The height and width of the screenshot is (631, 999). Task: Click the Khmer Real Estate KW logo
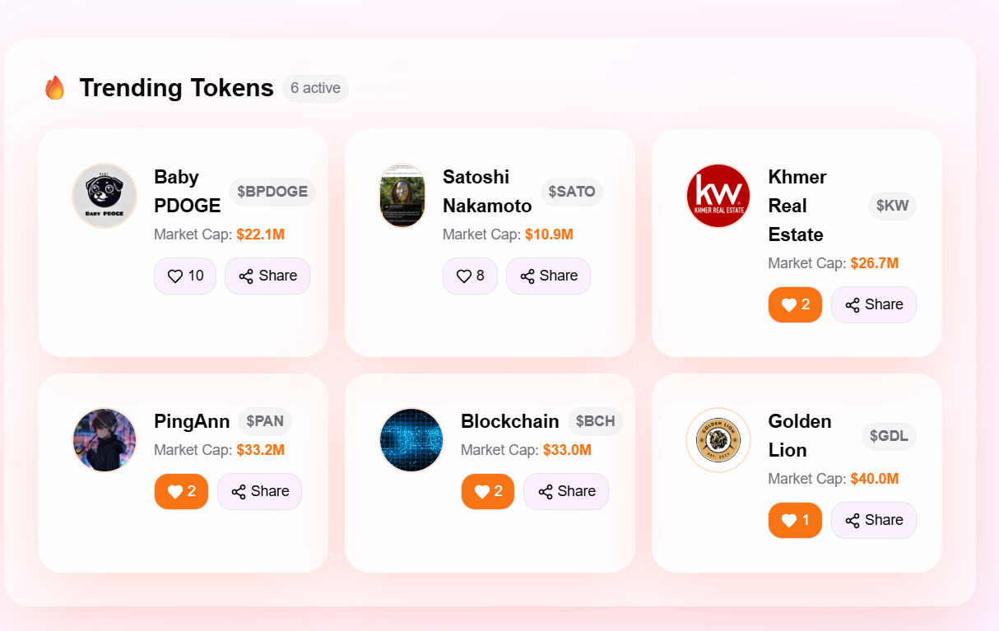(x=718, y=196)
